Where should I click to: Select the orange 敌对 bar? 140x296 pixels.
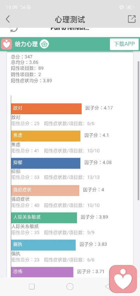pos(46,109)
